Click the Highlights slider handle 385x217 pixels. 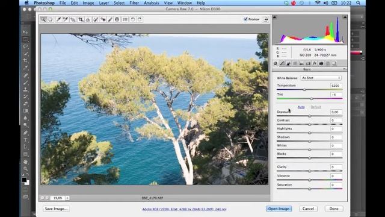coord(310,133)
